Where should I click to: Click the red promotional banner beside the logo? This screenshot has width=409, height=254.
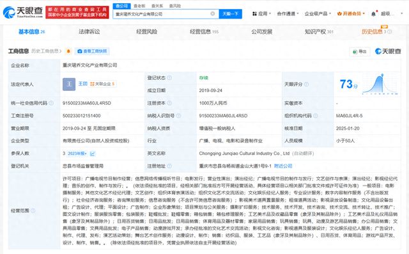tap(77, 12)
